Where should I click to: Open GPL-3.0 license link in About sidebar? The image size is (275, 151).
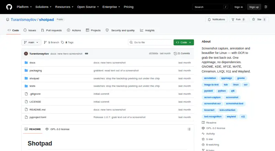[x=213, y=128]
